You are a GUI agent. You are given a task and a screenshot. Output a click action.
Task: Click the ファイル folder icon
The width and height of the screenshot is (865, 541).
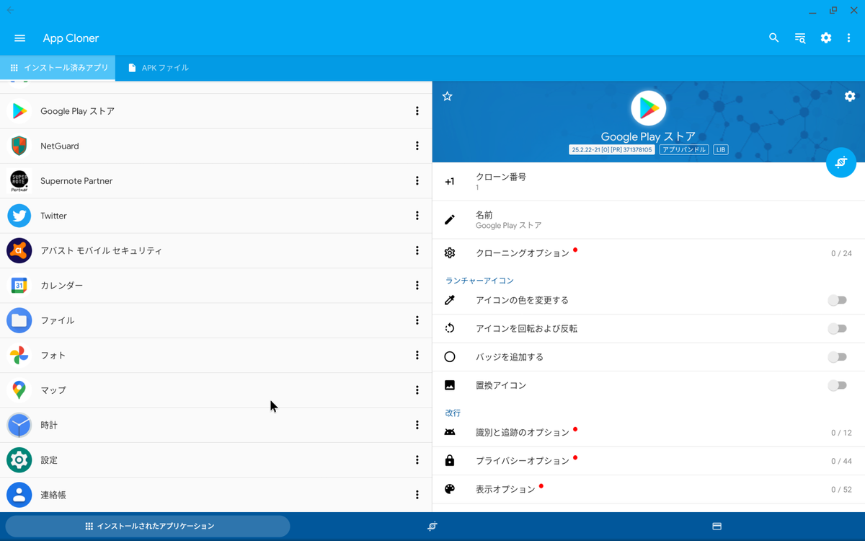pos(19,320)
